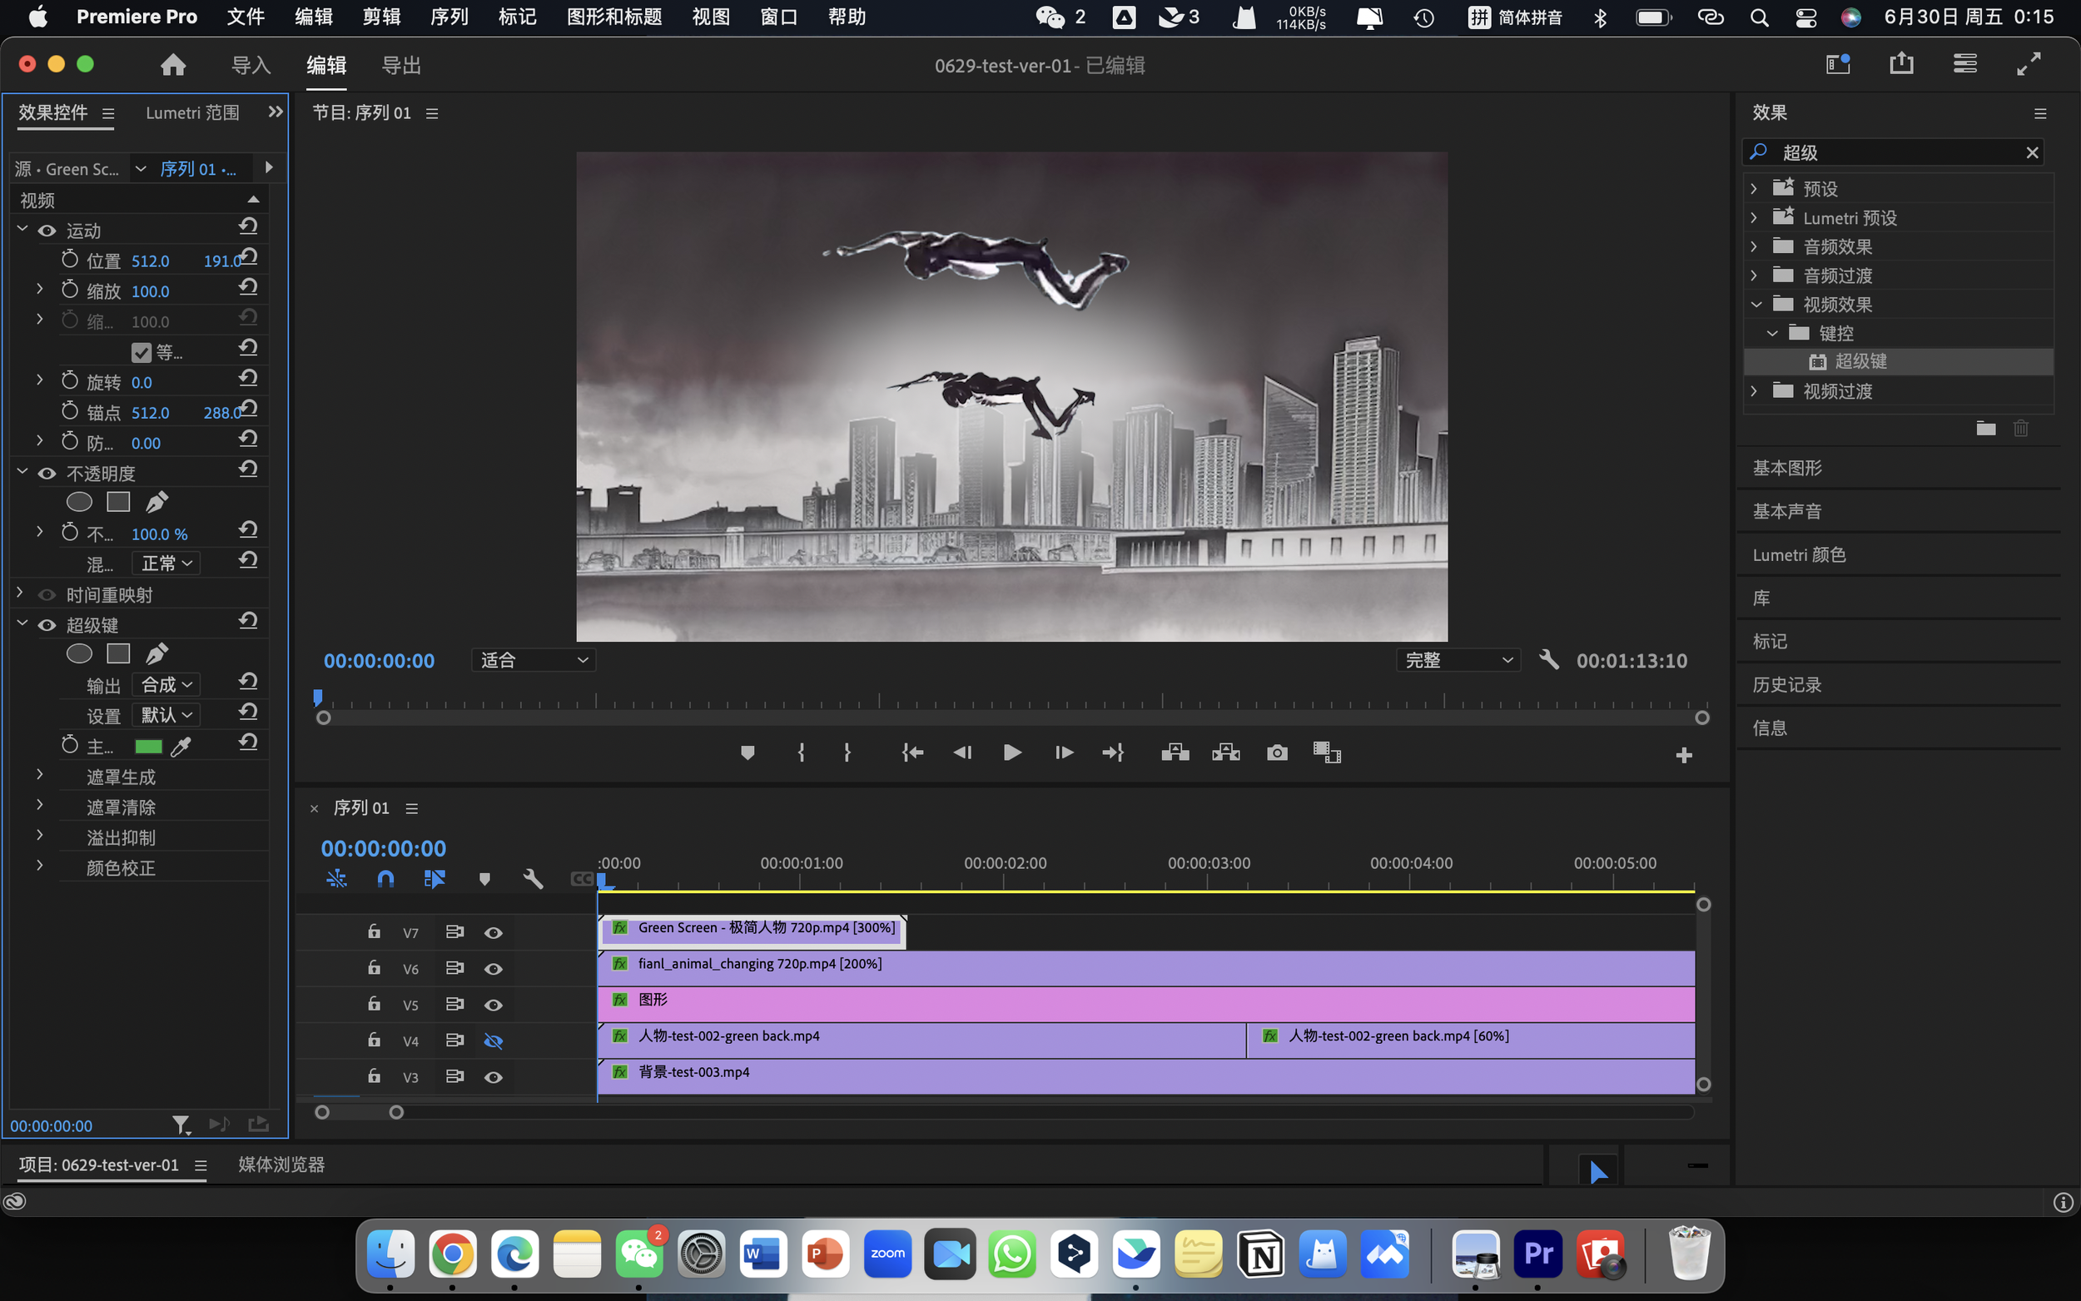
Task: Click the green key color swatch
Action: 148,747
